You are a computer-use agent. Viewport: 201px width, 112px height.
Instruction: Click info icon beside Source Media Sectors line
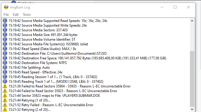pyautogui.click(x=5, y=30)
